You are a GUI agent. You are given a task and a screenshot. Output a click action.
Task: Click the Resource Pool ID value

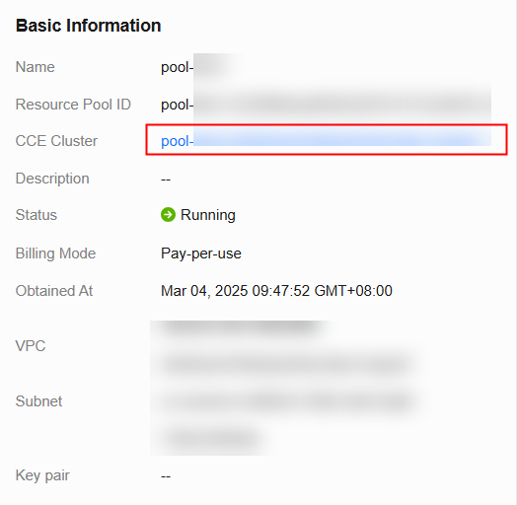(326, 105)
